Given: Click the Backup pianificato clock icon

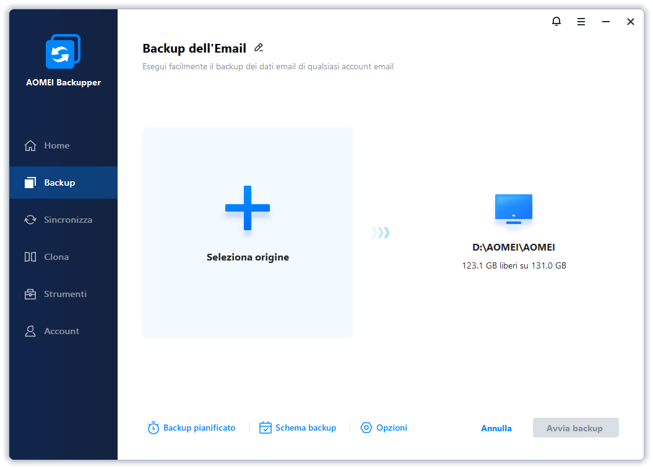Looking at the screenshot, I should pyautogui.click(x=154, y=428).
